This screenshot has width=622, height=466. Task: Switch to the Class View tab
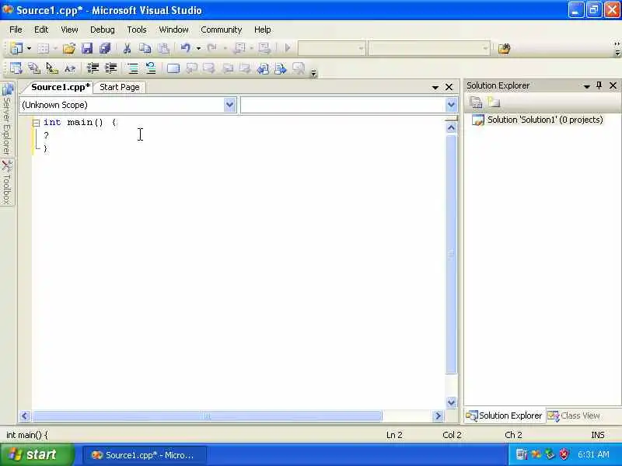574,416
